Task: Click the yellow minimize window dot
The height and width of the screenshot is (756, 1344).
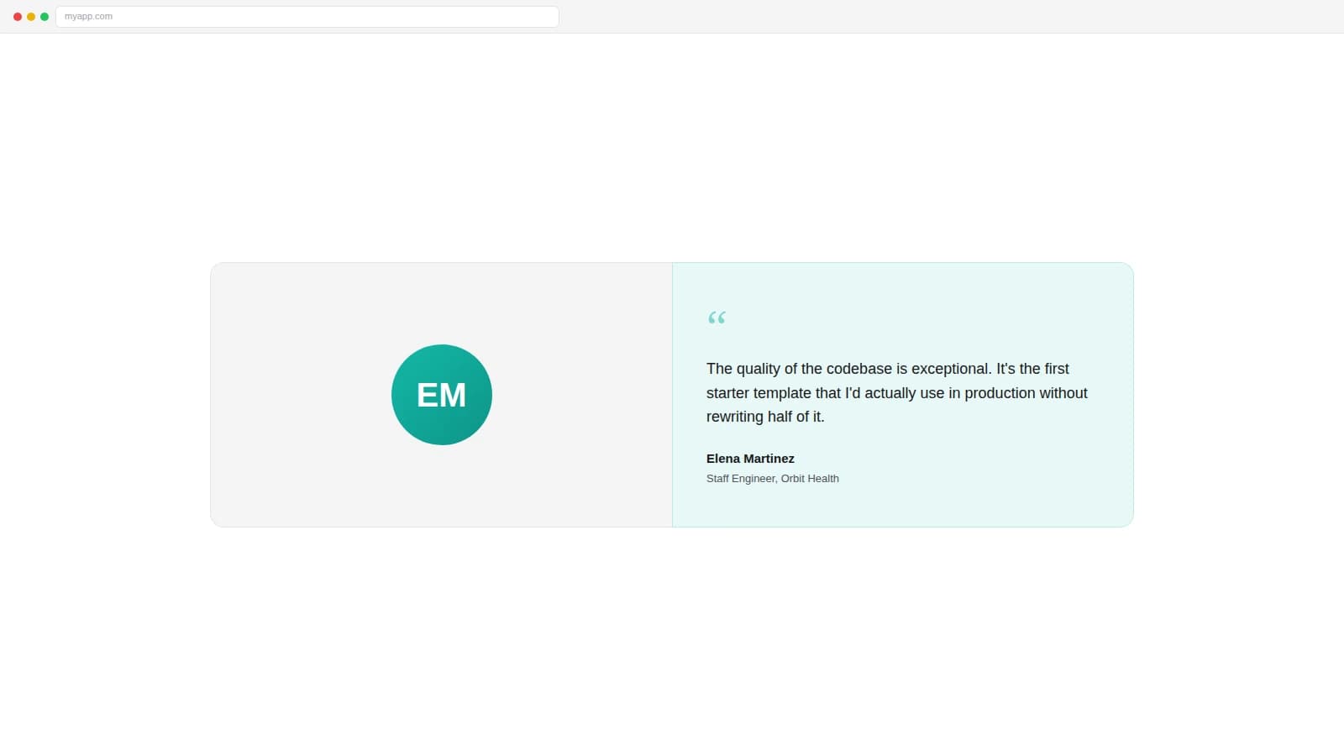Action: (x=31, y=17)
